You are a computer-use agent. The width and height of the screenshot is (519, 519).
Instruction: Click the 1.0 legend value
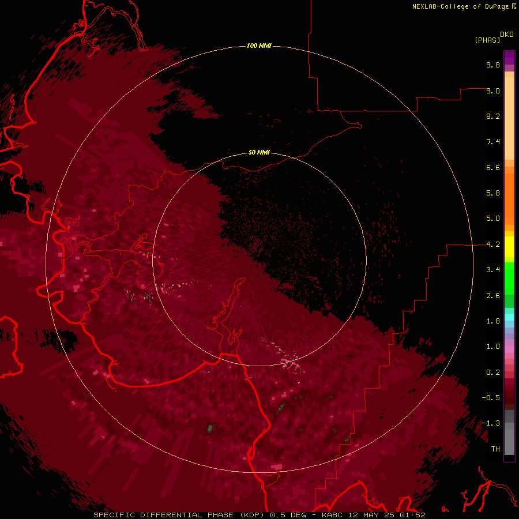pos(493,347)
